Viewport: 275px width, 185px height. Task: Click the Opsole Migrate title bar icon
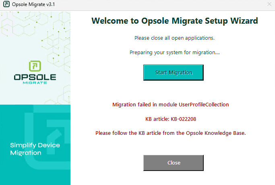coord(6,4)
